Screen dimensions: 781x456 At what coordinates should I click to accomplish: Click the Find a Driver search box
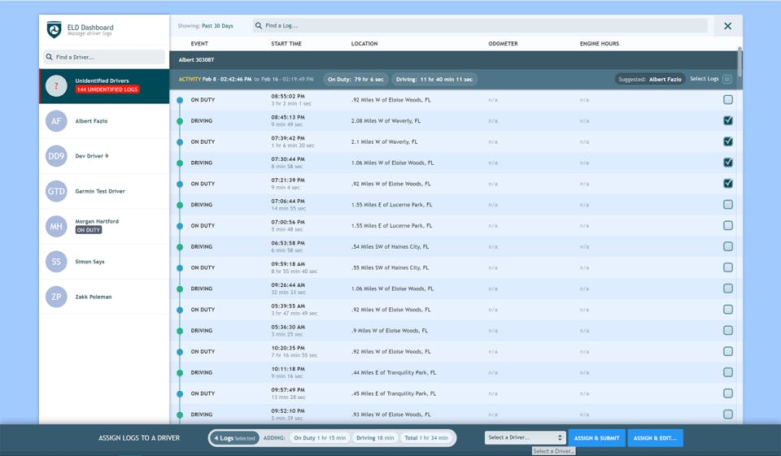pos(104,57)
